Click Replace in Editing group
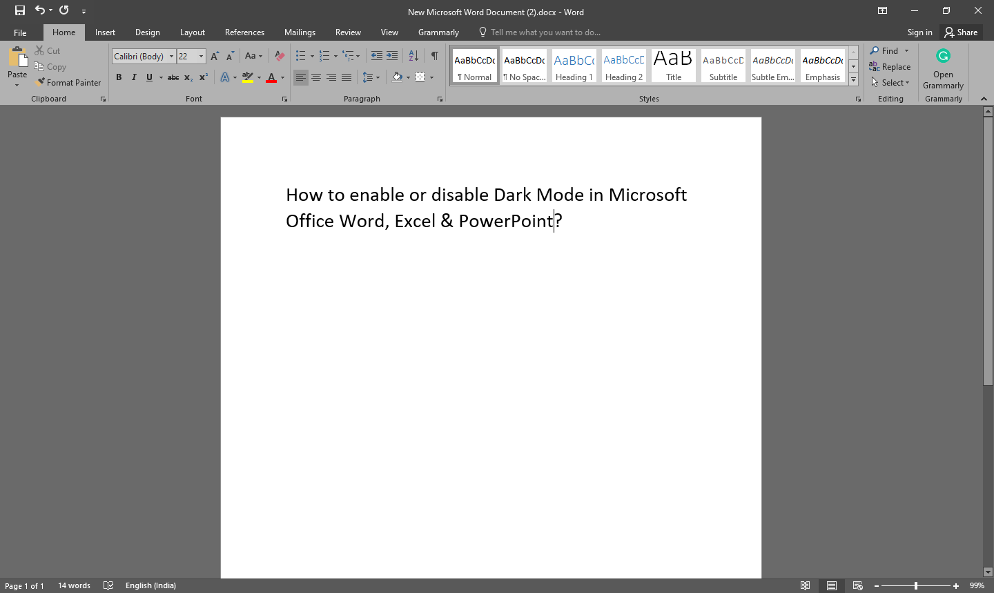The height and width of the screenshot is (593, 994). click(x=890, y=67)
